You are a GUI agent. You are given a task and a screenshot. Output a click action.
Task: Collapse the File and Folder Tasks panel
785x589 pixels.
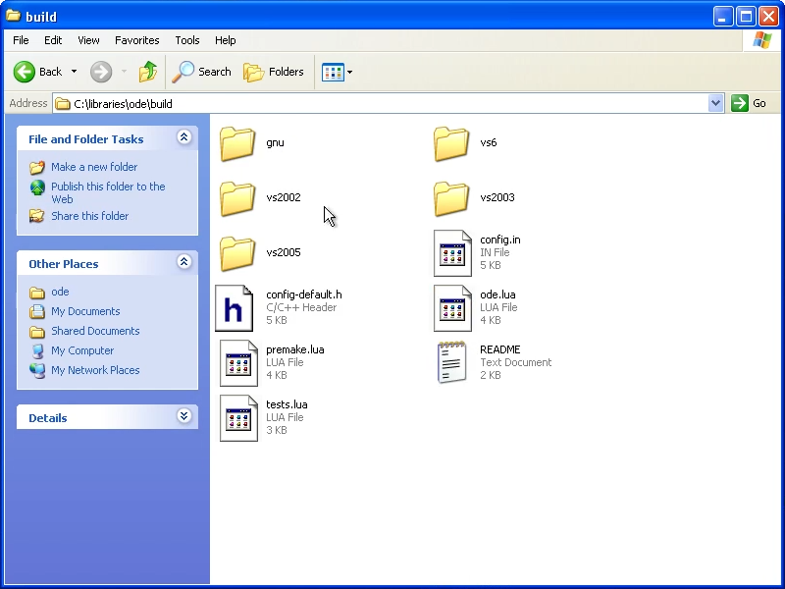[183, 138]
